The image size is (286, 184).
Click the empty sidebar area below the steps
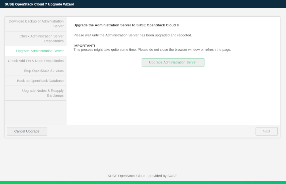coord(35,112)
